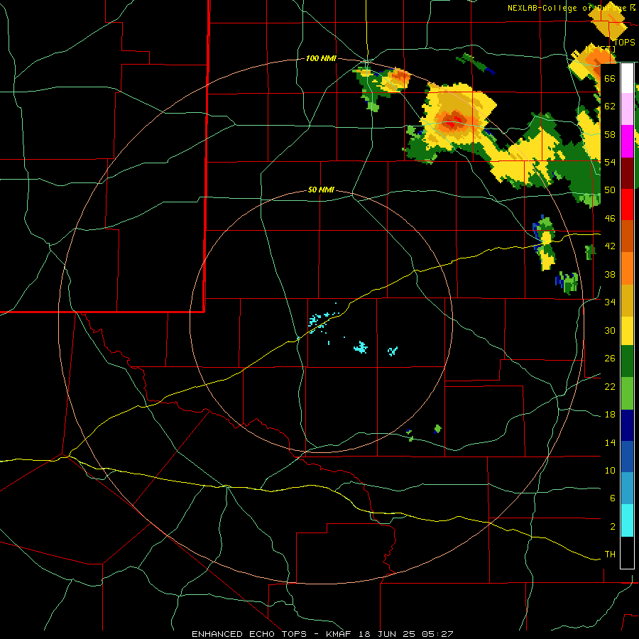Click the legend value '42'

[x=610, y=246]
